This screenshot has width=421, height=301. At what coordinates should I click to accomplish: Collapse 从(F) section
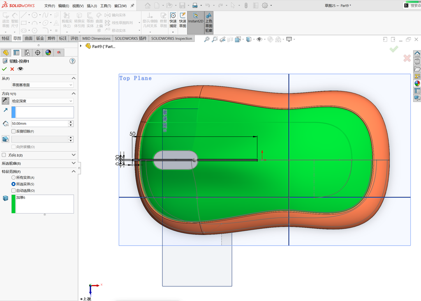pyautogui.click(x=74, y=78)
